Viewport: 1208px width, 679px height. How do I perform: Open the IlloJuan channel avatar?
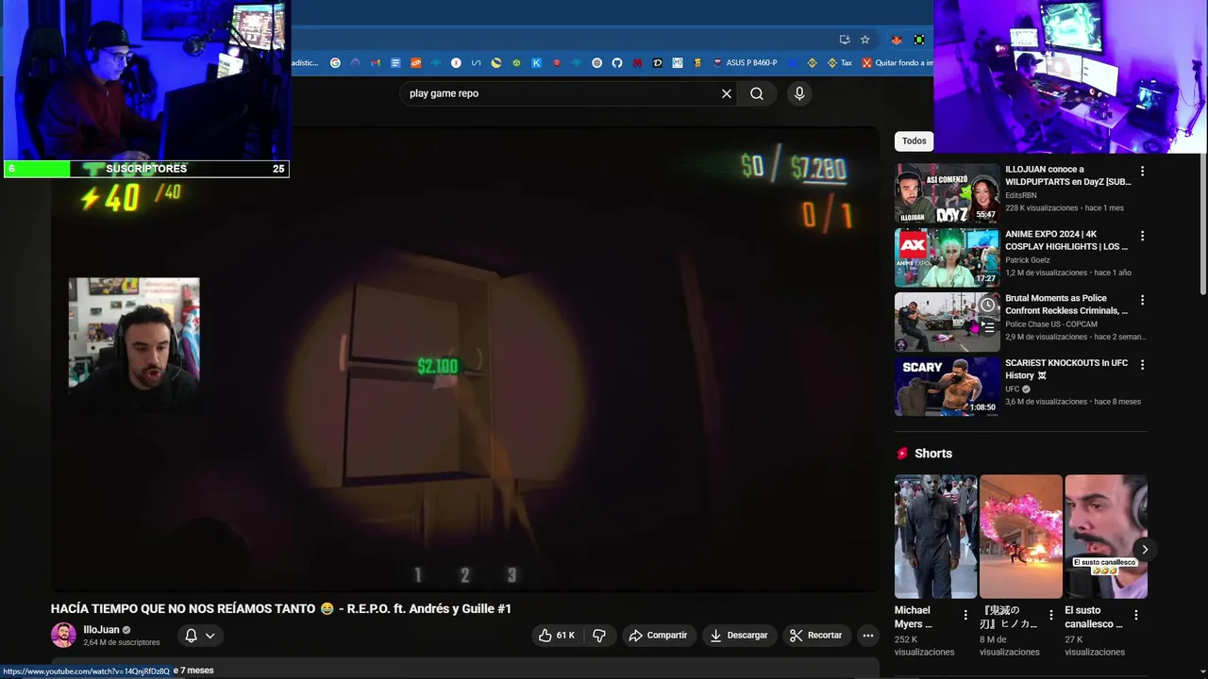(63, 635)
